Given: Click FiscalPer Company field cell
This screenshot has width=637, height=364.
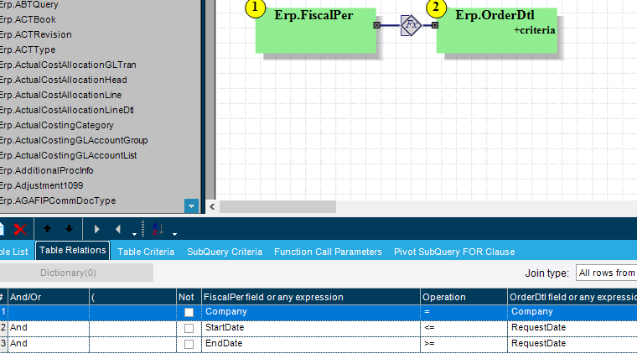Looking at the screenshot, I should tap(311, 312).
